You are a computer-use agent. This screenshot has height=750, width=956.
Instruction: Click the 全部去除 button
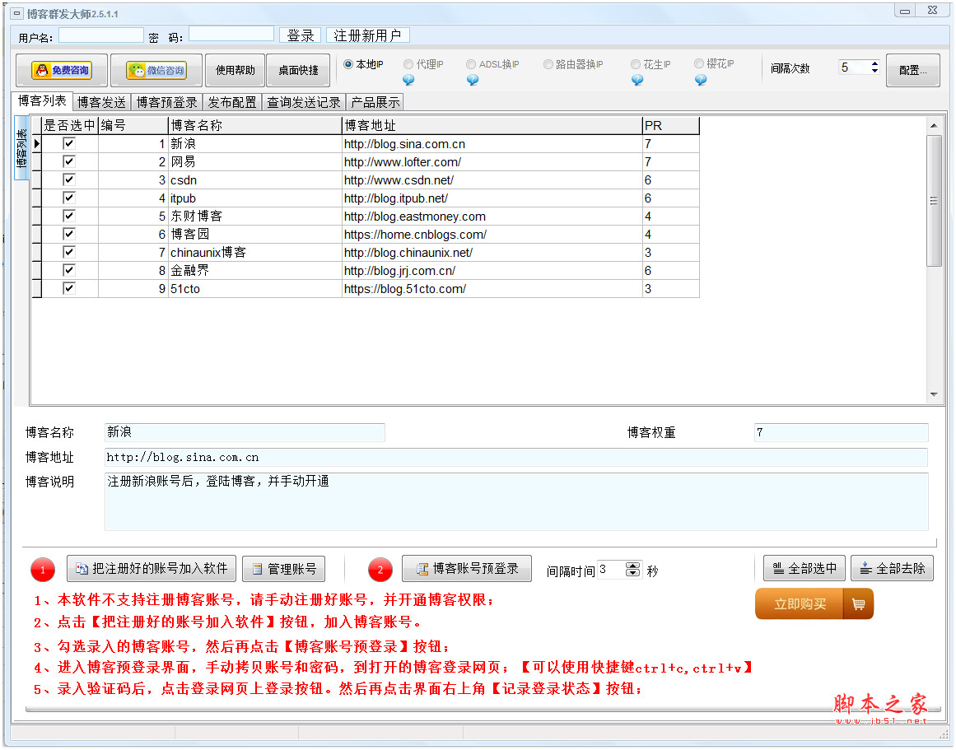point(892,569)
